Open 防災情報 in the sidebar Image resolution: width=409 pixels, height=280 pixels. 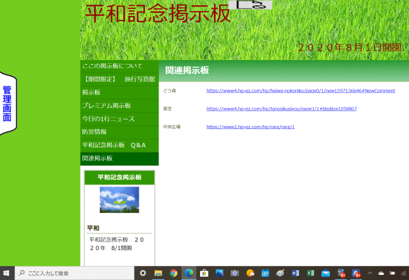click(x=95, y=132)
